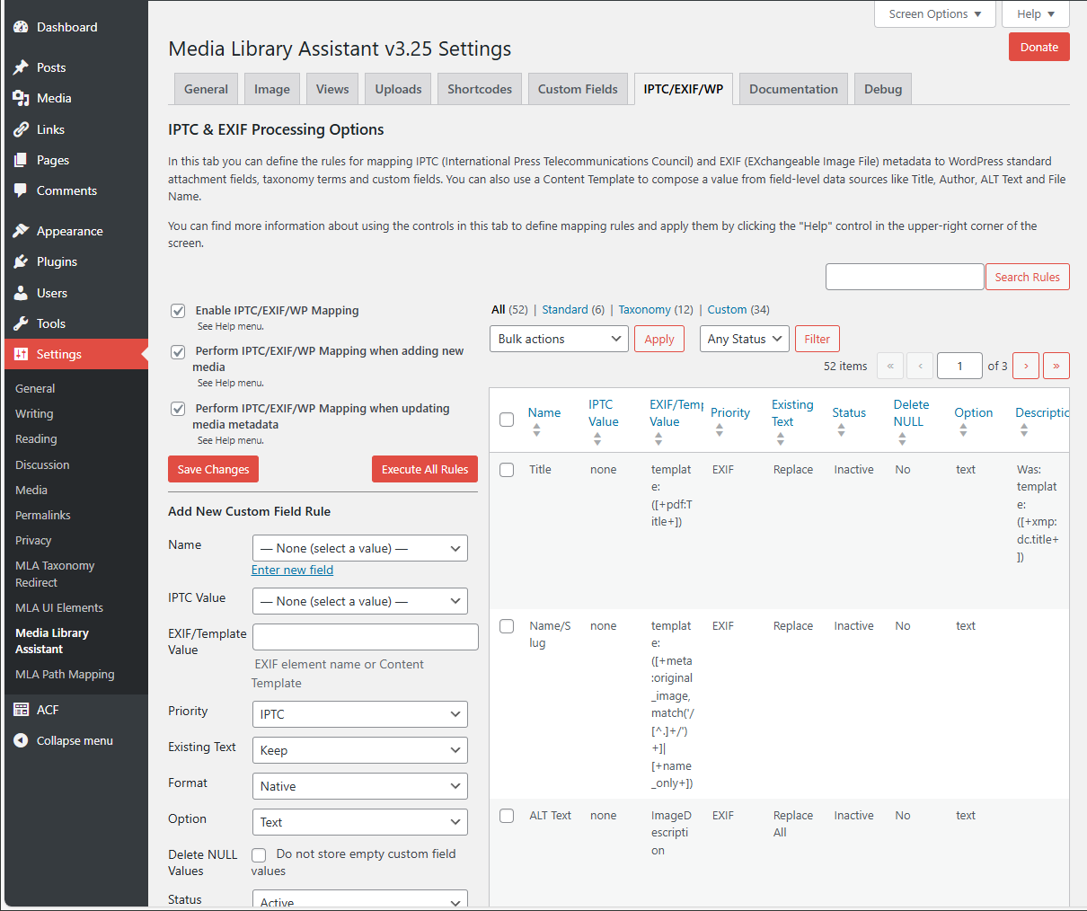Open the Priority dropdown set to IPTC
This screenshot has width=1087, height=911.
pyautogui.click(x=359, y=714)
